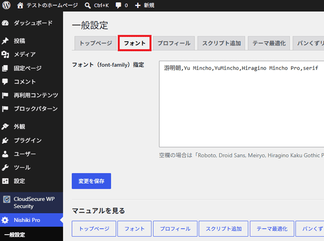Select 一般設定 submenu under Nishiki Pro
Image resolution: width=324 pixels, height=241 pixels.
(15, 235)
